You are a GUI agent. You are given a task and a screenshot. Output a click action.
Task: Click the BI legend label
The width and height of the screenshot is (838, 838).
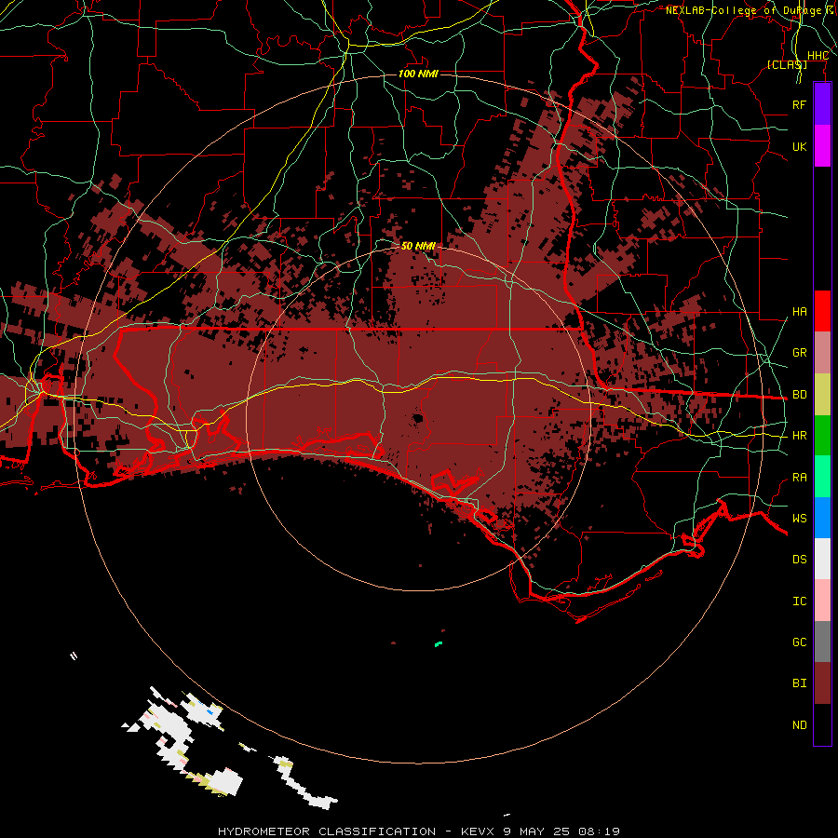coord(800,683)
